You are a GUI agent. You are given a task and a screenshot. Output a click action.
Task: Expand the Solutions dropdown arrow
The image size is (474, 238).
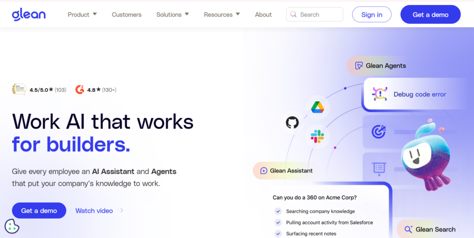[187, 14]
